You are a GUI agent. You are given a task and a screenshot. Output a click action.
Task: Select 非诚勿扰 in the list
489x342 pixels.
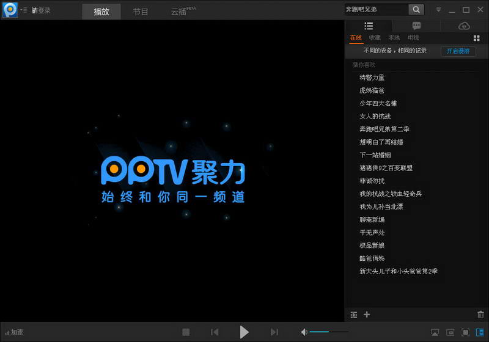point(372,181)
